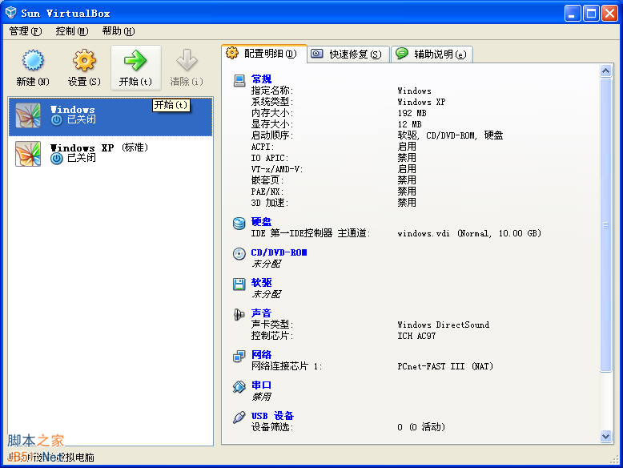Click the 设备筛选 USB filter label
Screen dimensions: 623x468
pos(272,427)
